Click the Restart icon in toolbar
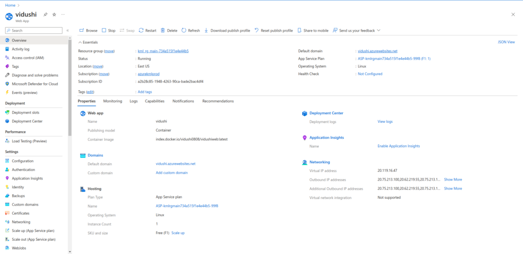This screenshot has width=523, height=254. pos(141,31)
